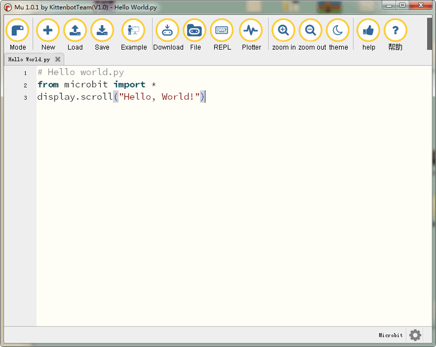Open the help thumbs-up button
The height and width of the screenshot is (347, 436).
(368, 31)
